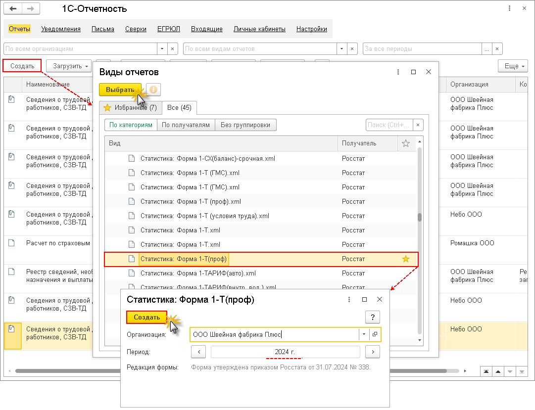Screen dimensions: 535x410
Task: Click the horizontal scrollbar of main list
Action: tap(231, 371)
